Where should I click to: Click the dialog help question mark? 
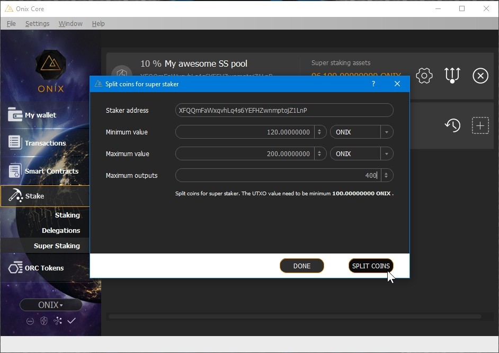coord(373,84)
